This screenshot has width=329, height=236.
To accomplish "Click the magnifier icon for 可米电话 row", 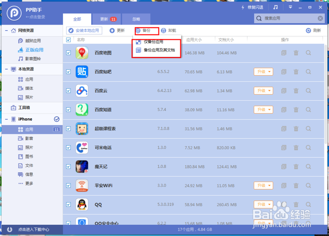I will tap(308, 147).
